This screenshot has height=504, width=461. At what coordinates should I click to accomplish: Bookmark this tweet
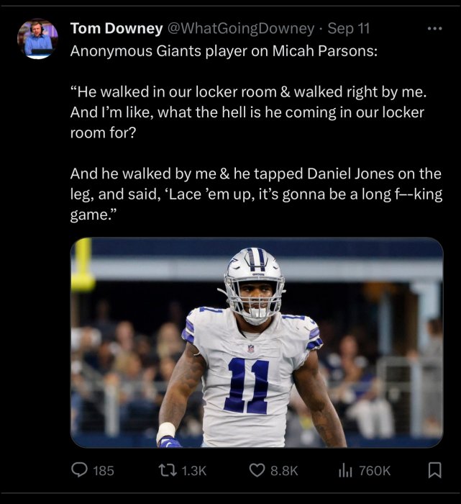tap(434, 470)
